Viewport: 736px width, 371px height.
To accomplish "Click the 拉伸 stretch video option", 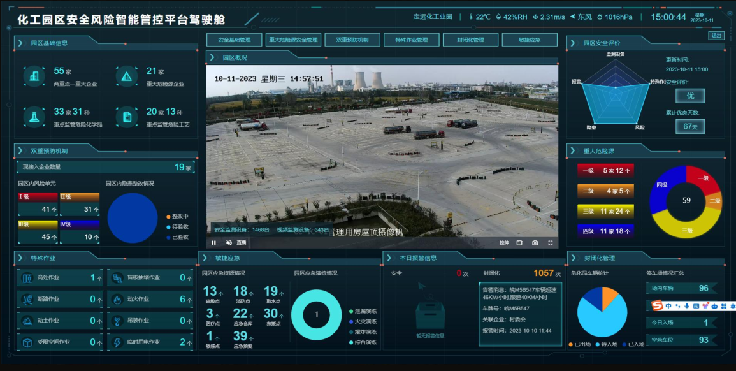I will [504, 243].
